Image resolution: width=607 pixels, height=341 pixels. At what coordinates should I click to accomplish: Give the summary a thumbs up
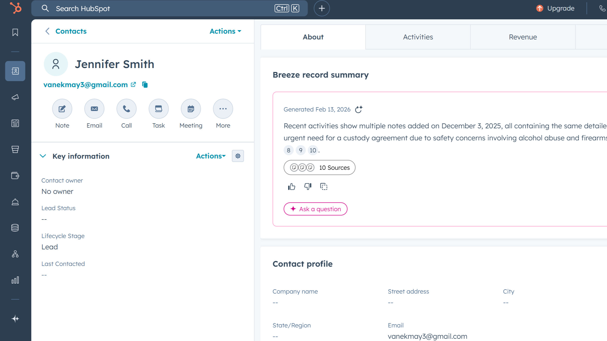[x=292, y=187]
